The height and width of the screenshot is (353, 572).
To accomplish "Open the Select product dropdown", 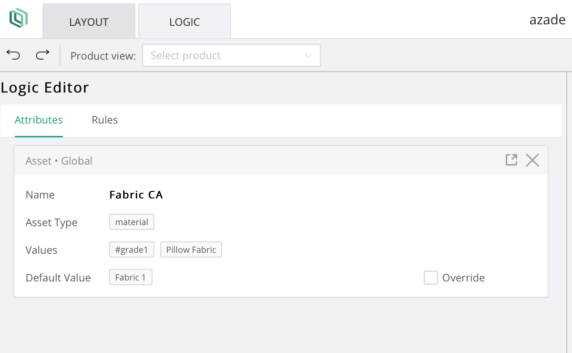I will tap(224, 55).
